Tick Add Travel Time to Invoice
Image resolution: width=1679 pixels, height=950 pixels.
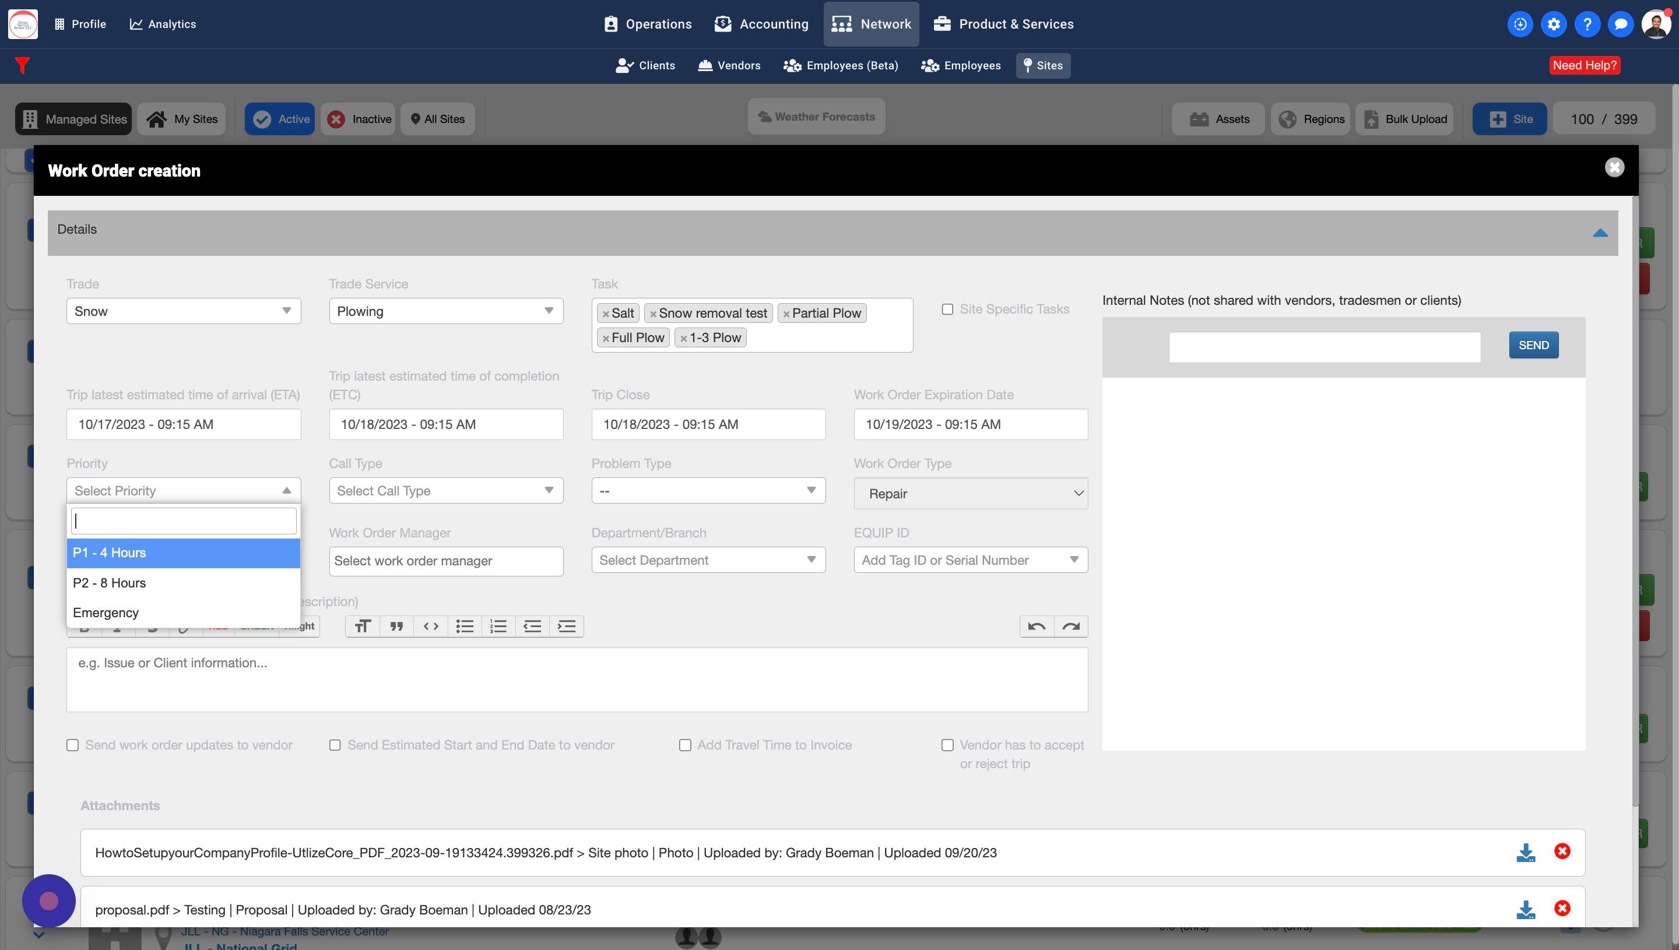[x=684, y=745]
